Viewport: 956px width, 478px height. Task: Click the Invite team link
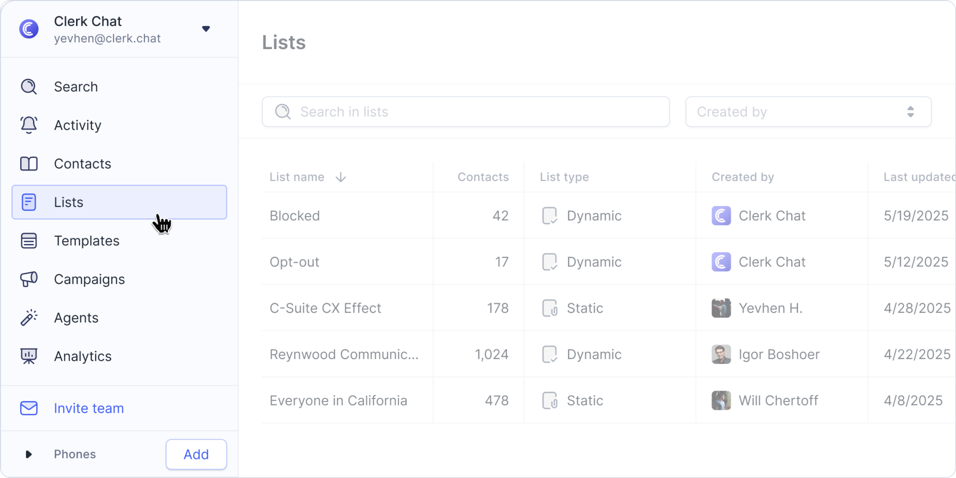(89, 408)
